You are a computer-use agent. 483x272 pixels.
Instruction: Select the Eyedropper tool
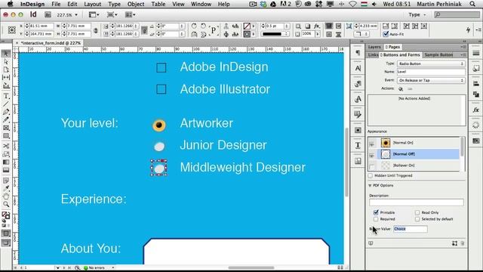[x=6, y=188]
